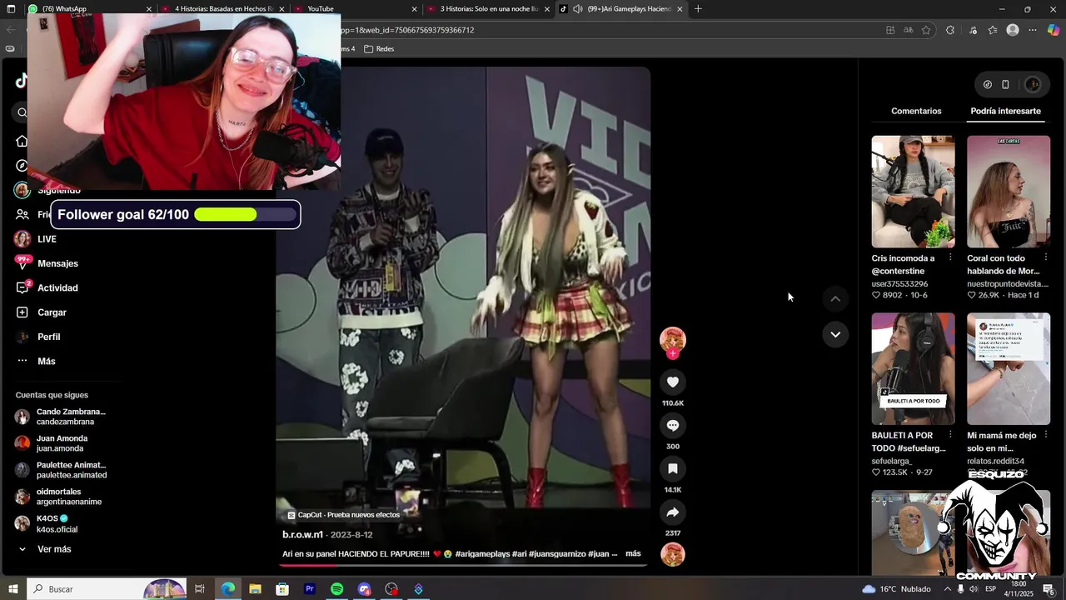Mute the Ari Gameplays tab speaker icon
Image resolution: width=1066 pixels, height=600 pixels.
pos(578,9)
